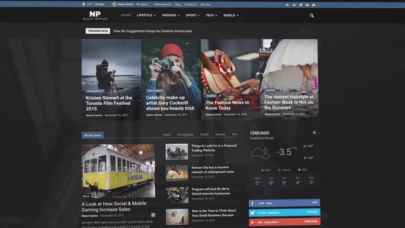The image size is (405, 228).
Task: Show next trending story arrow
Action: click(311, 31)
